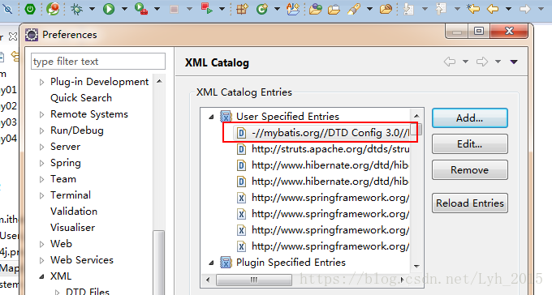Expand the Run/Debug tree node

tap(42, 130)
